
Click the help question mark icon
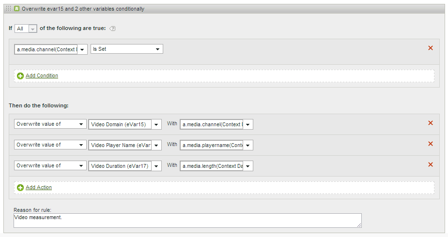pyautogui.click(x=112, y=29)
